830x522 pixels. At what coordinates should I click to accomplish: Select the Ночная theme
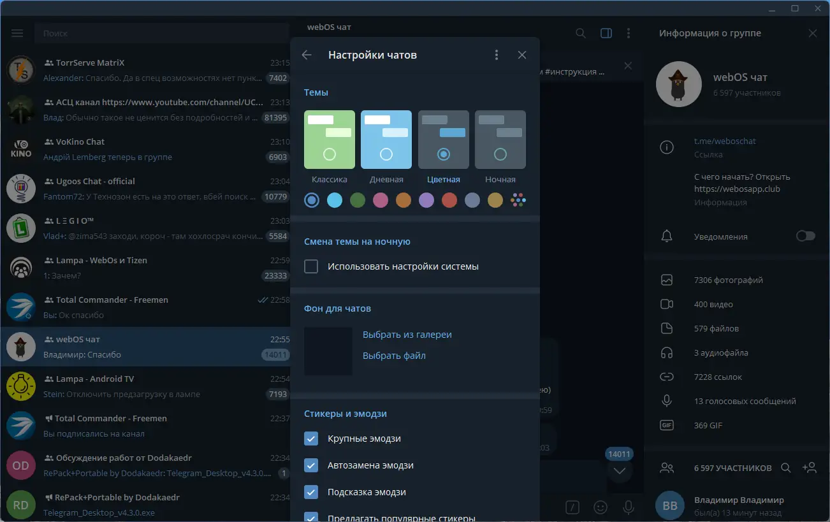pos(500,139)
